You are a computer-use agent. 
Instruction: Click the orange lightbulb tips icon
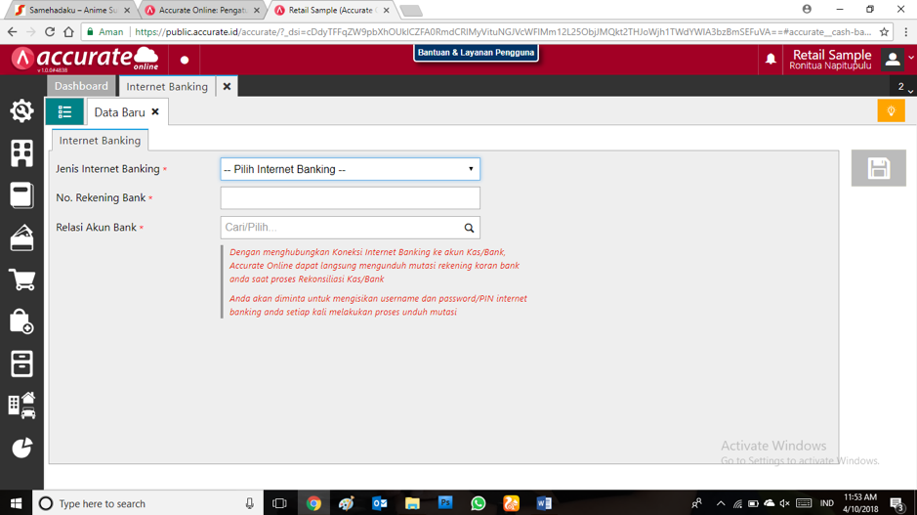coord(891,110)
